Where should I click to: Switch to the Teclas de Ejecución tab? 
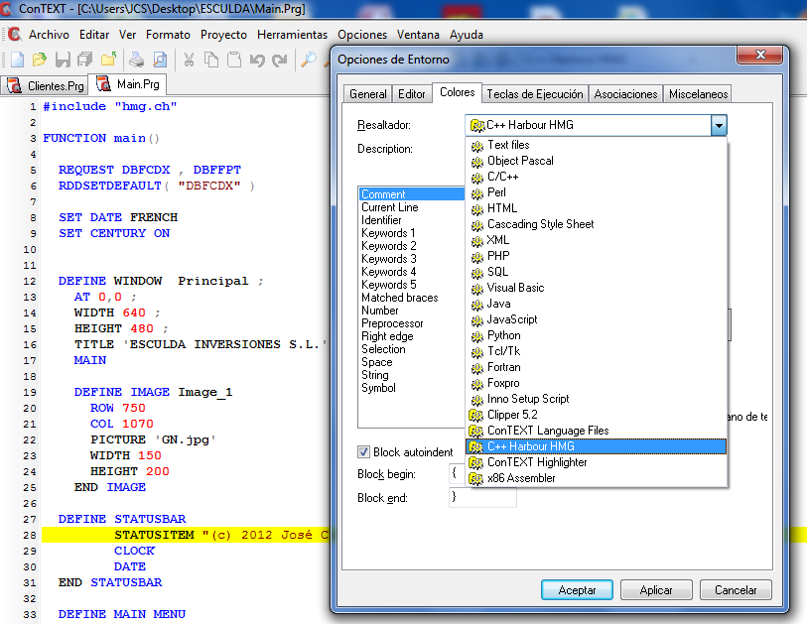[x=535, y=94]
